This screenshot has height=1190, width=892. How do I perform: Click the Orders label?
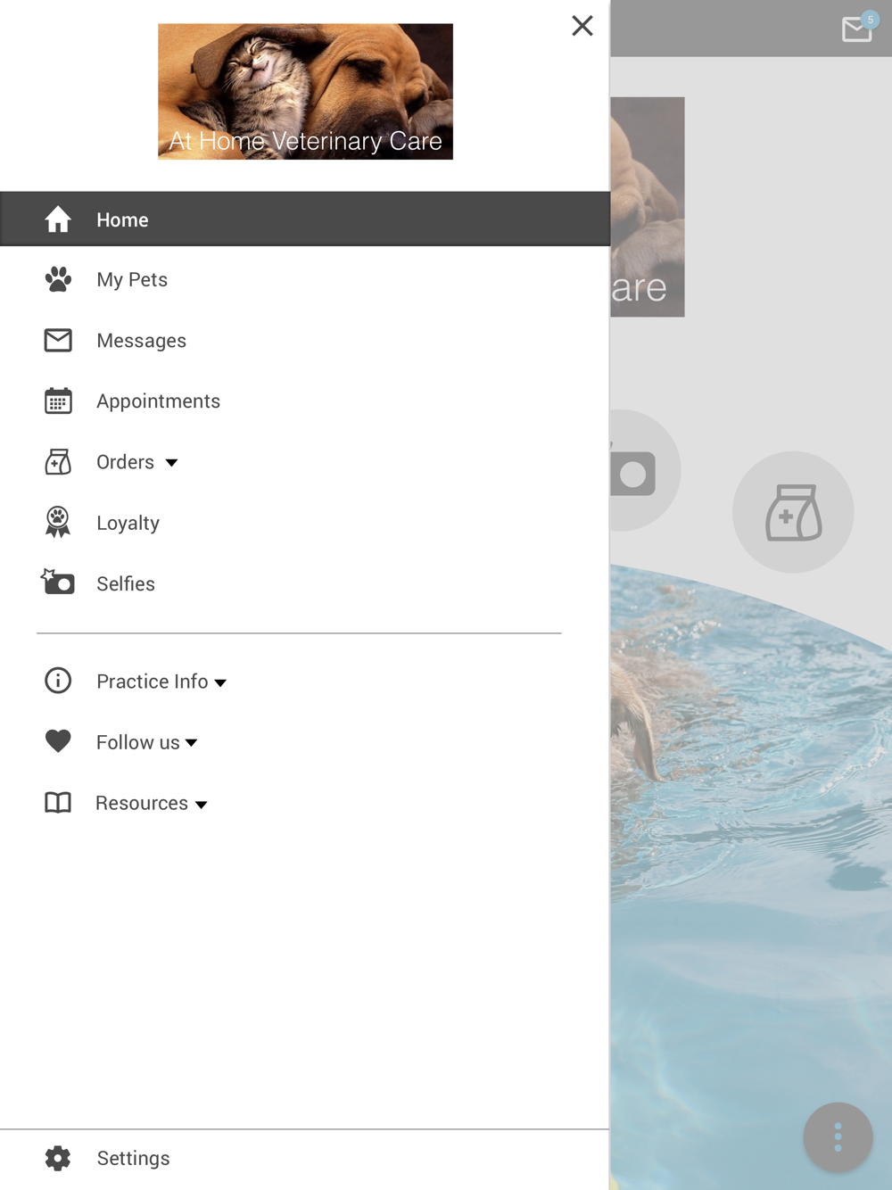[126, 462]
